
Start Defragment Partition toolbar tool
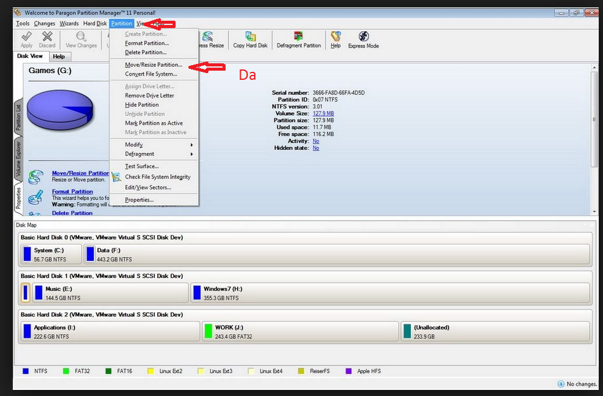(298, 37)
